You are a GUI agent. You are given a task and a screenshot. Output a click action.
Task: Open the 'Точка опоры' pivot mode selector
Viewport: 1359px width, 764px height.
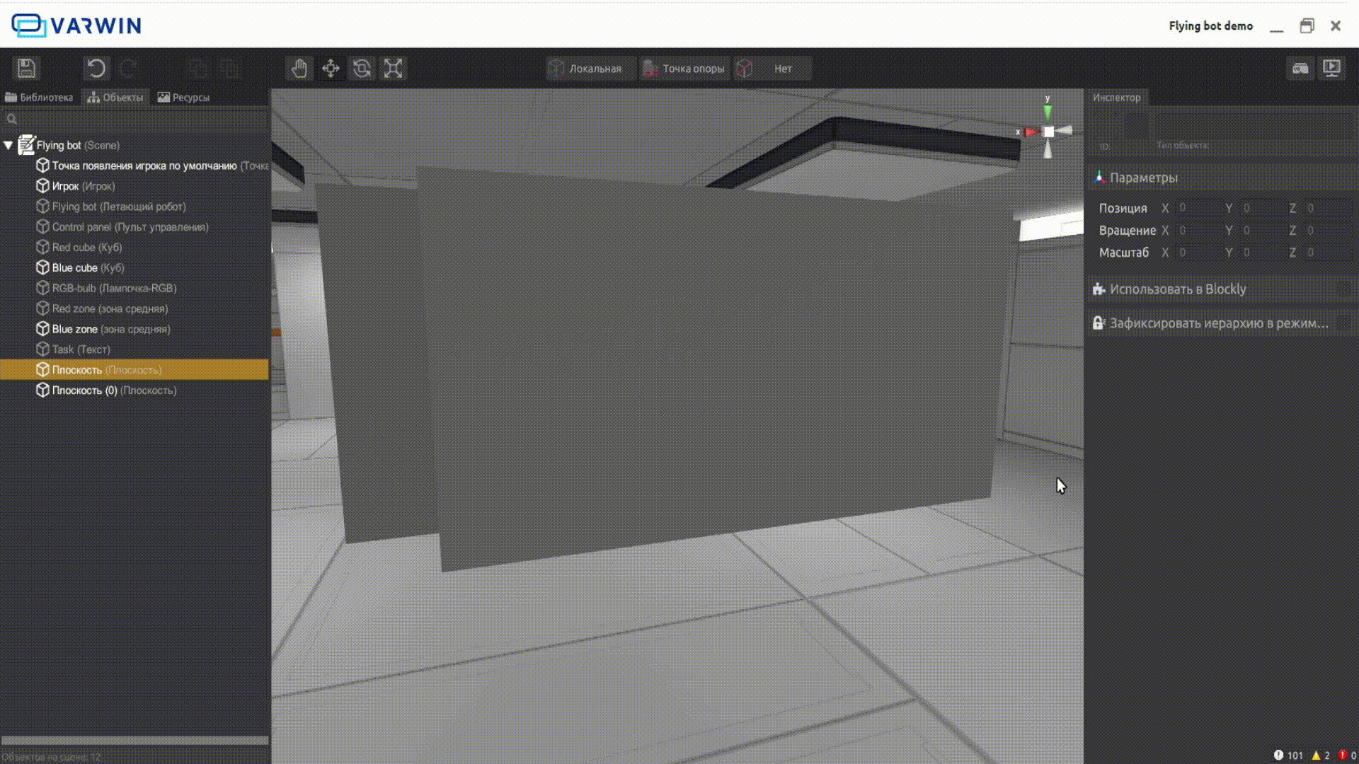point(684,69)
